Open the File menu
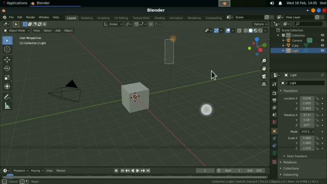The width and height of the screenshot is (327, 184). pos(11,17)
